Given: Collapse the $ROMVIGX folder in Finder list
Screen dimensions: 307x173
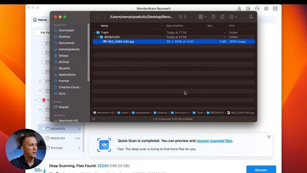Looking at the screenshot, I should click(98, 37).
